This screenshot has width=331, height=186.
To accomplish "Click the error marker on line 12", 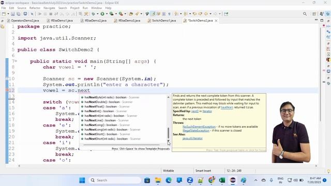I will click(x=7, y=90).
